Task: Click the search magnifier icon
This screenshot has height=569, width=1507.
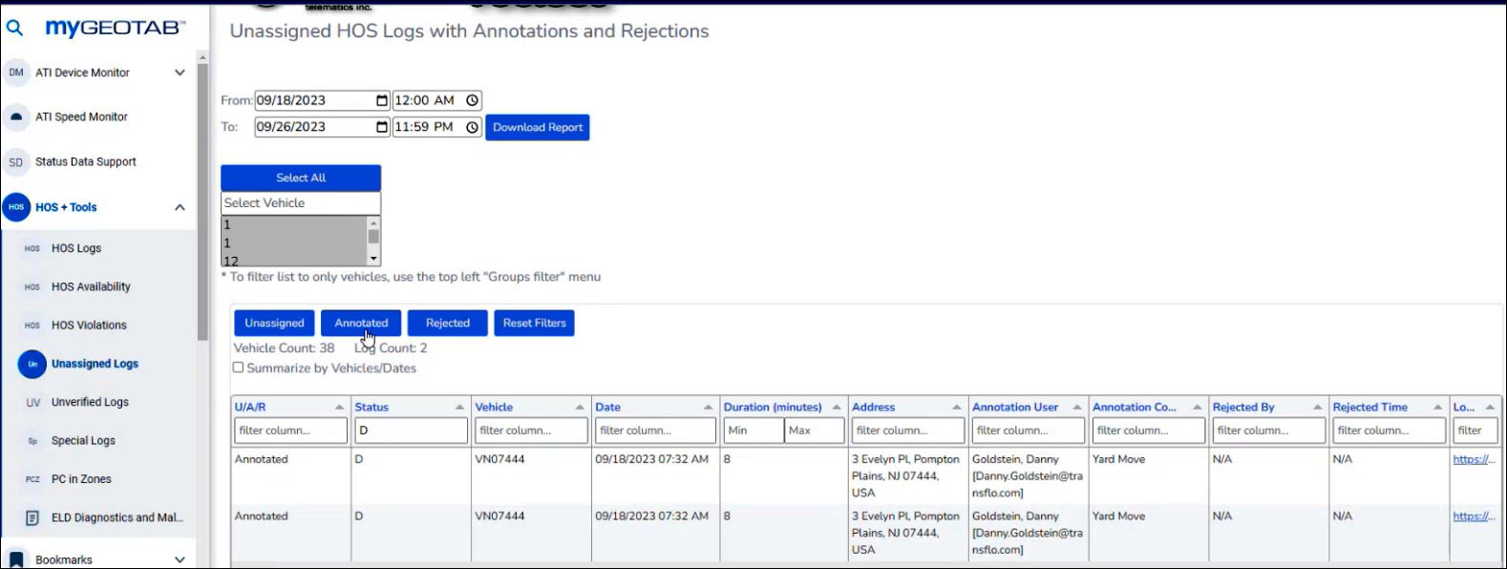Action: tap(15, 28)
